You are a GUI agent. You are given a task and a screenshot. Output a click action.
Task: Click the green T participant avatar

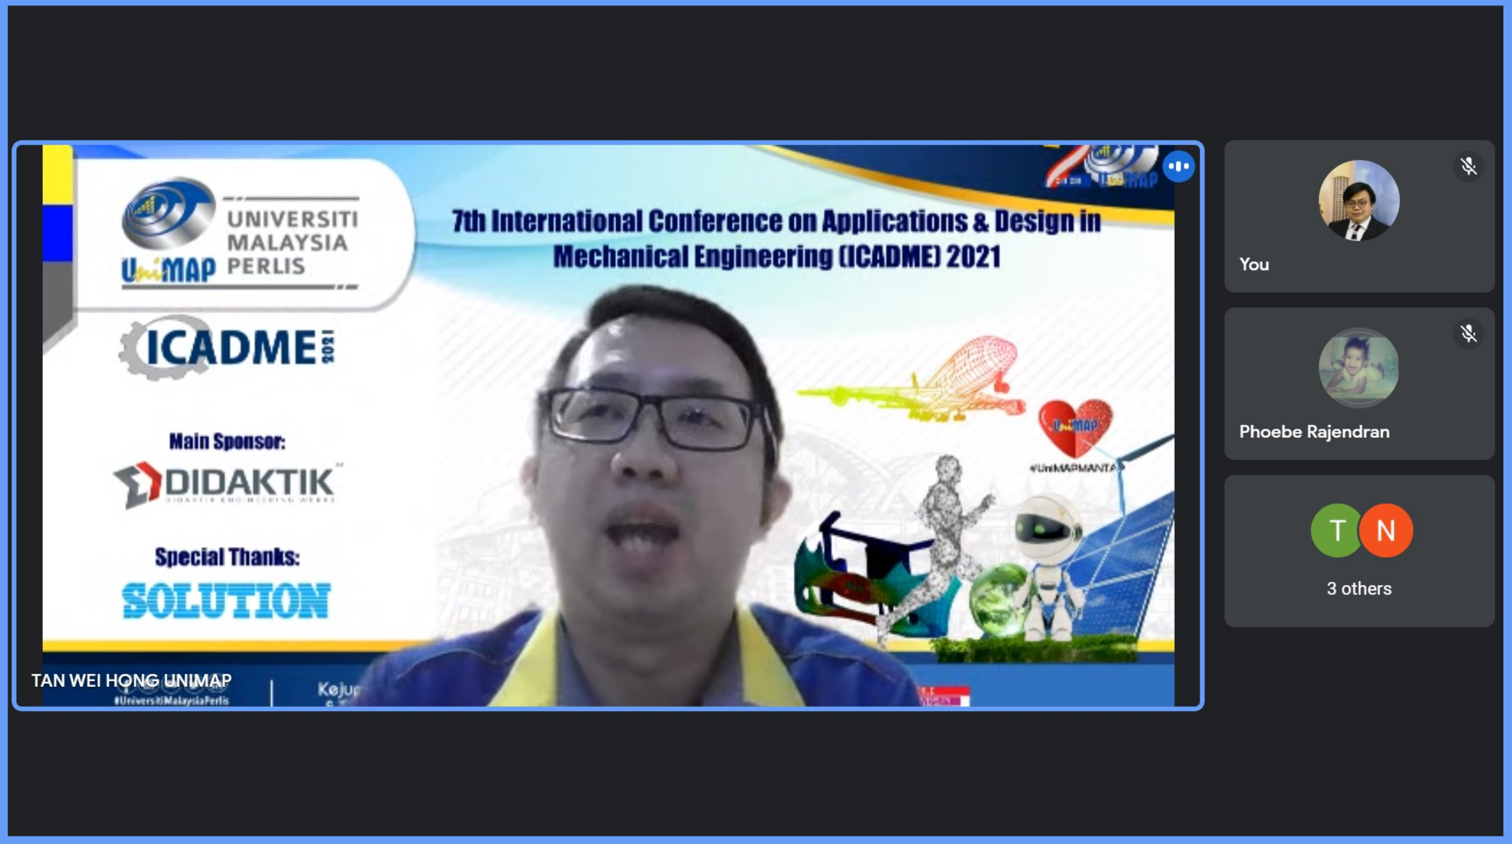coord(1336,531)
